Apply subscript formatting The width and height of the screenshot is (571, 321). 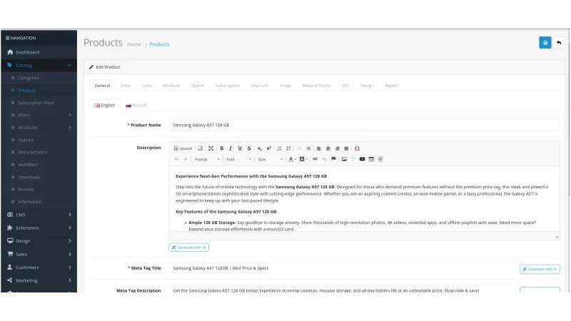point(260,148)
